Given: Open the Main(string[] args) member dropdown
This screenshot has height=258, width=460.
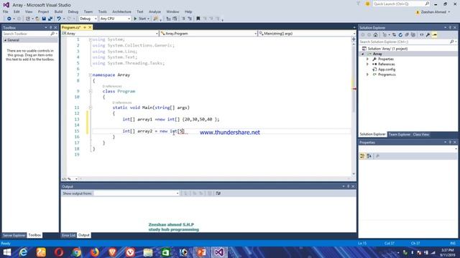Looking at the screenshot, I should [307, 34].
